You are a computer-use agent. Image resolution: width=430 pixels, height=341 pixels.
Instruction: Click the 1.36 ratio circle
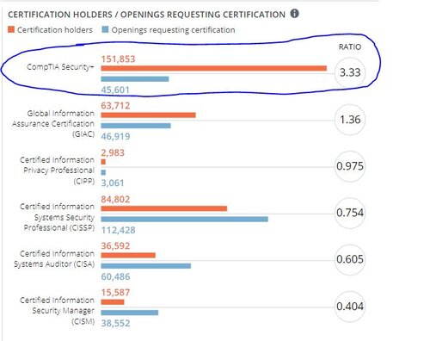click(x=350, y=120)
